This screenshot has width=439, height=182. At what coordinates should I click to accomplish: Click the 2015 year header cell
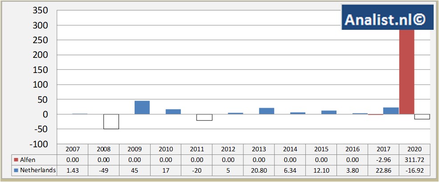321,150
